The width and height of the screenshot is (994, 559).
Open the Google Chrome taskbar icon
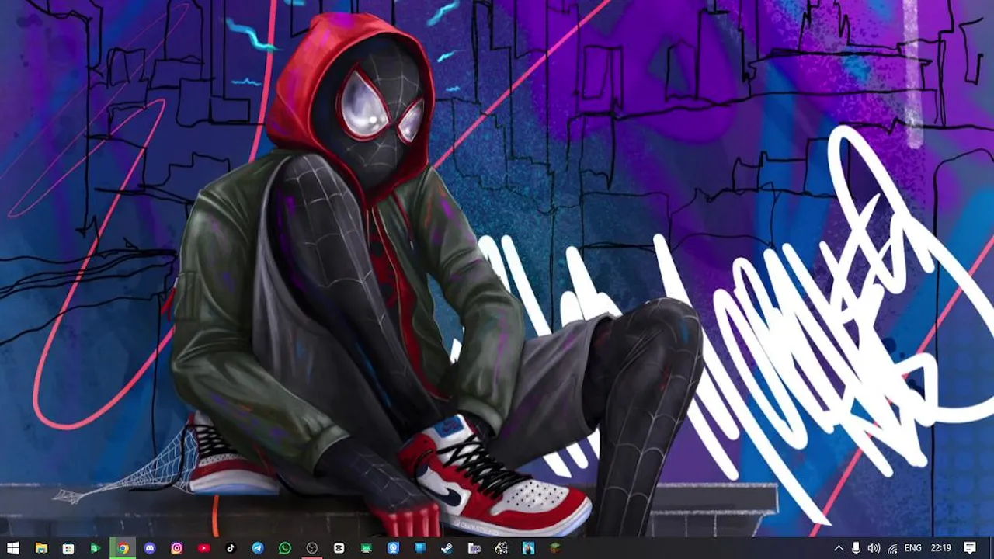(123, 548)
